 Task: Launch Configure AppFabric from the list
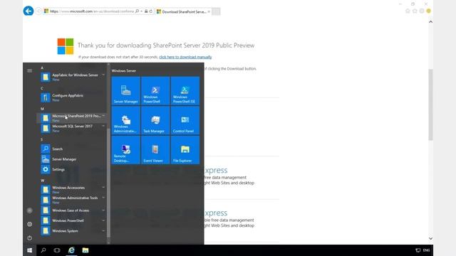coord(72,97)
